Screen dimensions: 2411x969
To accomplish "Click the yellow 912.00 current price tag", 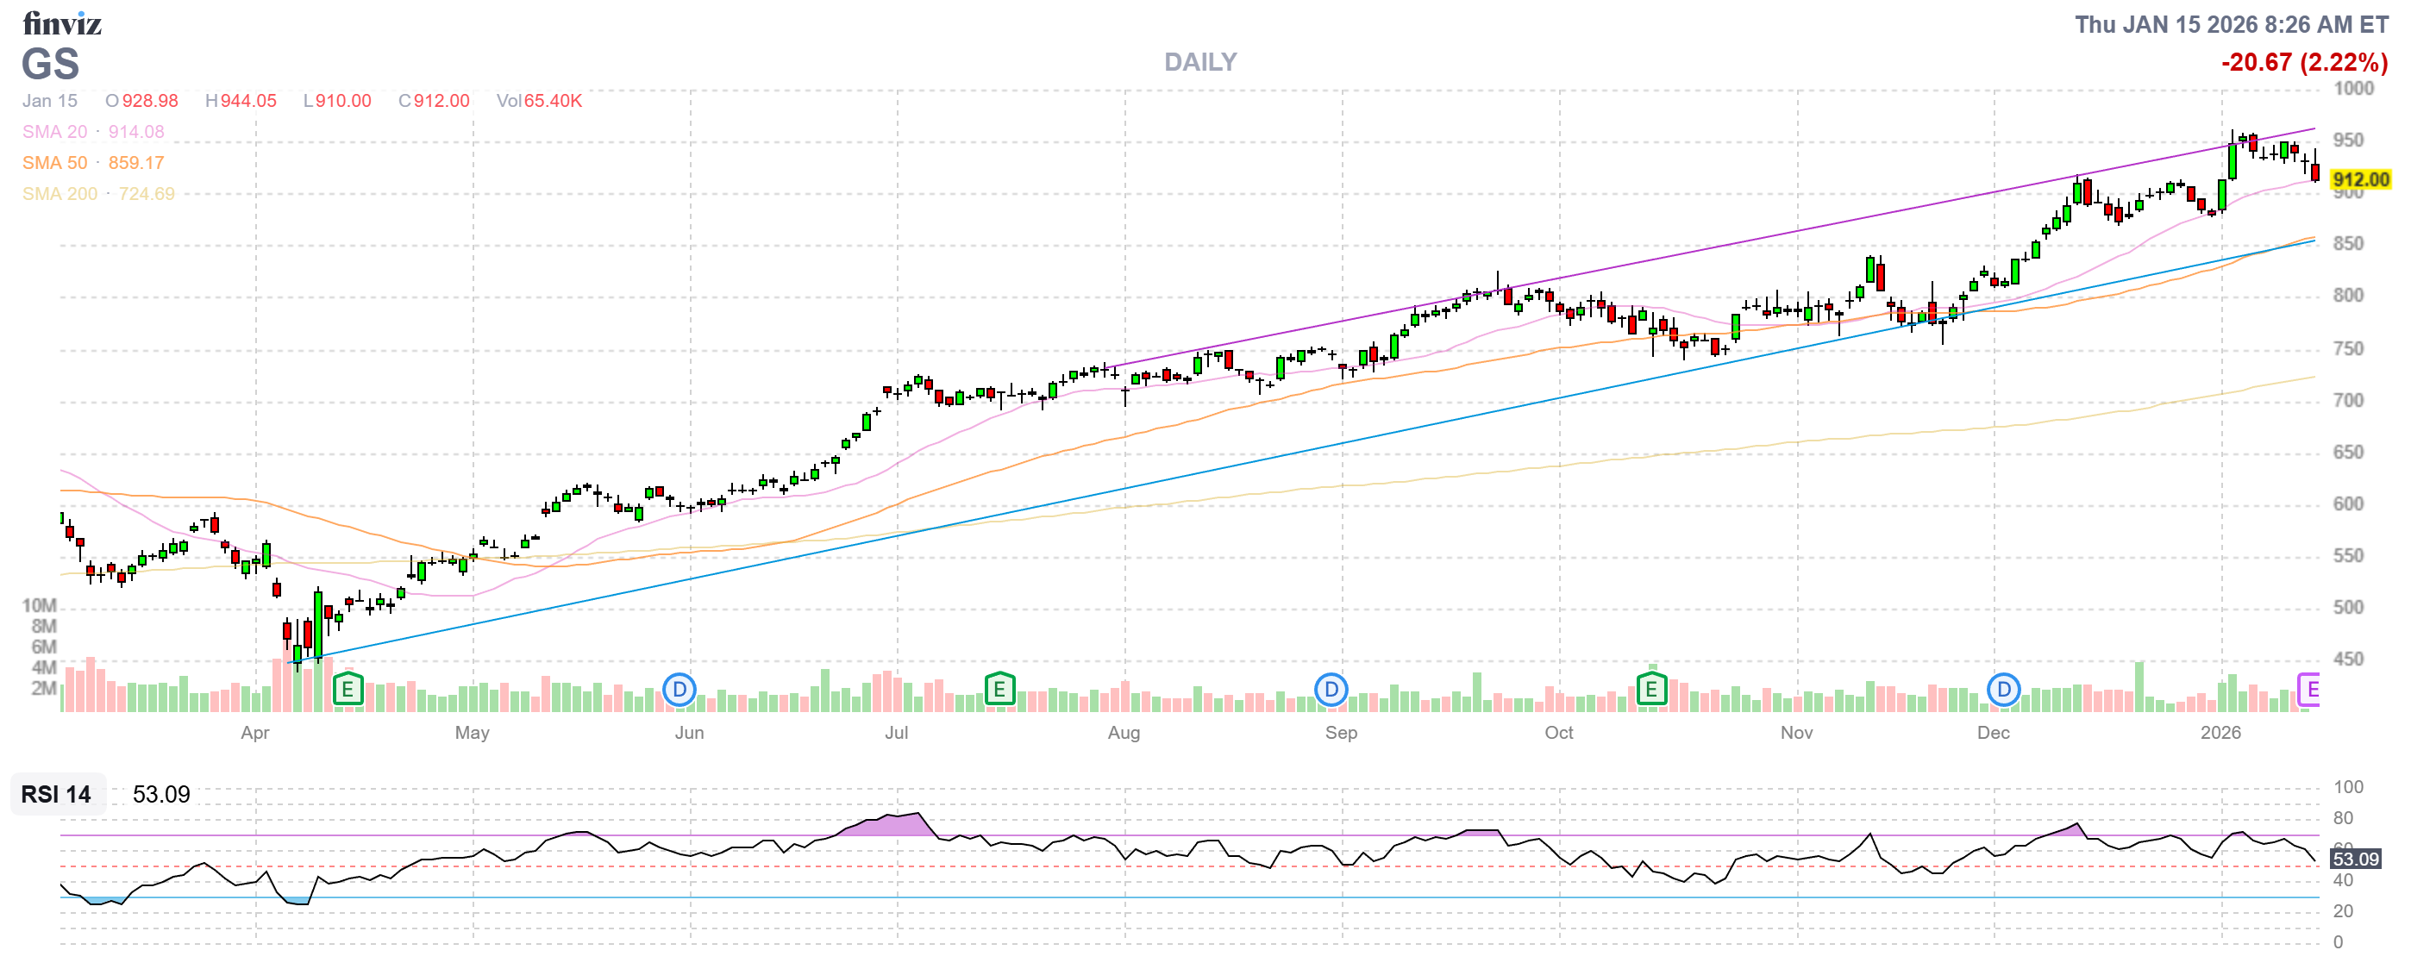I will click(2359, 179).
